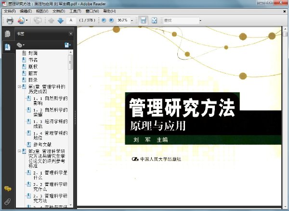
Task: Click the page number input field
Action: point(71,20)
